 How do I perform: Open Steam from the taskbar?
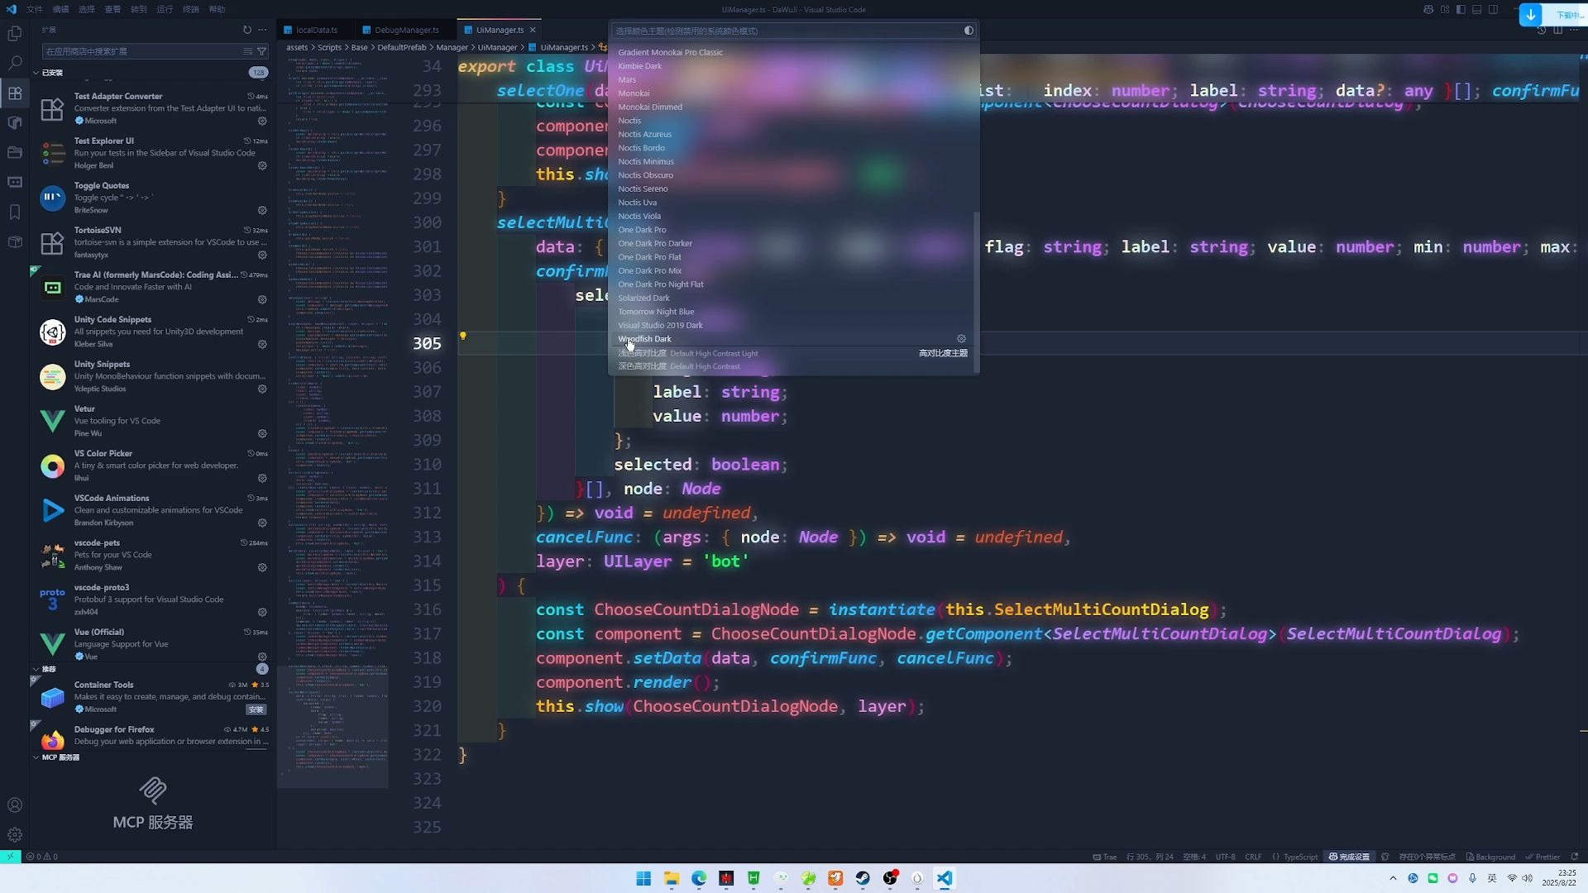(x=863, y=878)
